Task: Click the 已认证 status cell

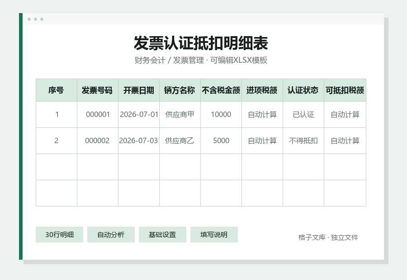Action: tap(303, 115)
